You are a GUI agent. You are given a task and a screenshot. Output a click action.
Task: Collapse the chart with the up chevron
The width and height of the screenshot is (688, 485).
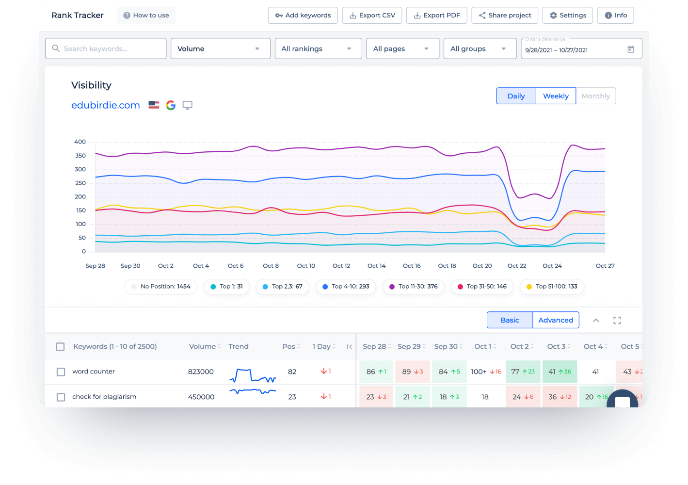click(596, 320)
